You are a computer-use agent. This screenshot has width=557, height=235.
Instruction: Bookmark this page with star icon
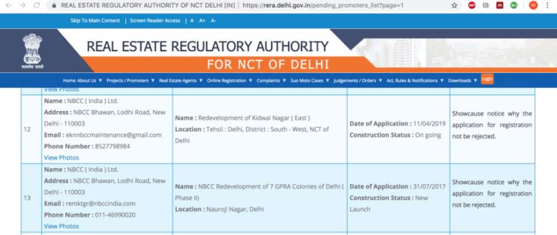(x=454, y=5)
